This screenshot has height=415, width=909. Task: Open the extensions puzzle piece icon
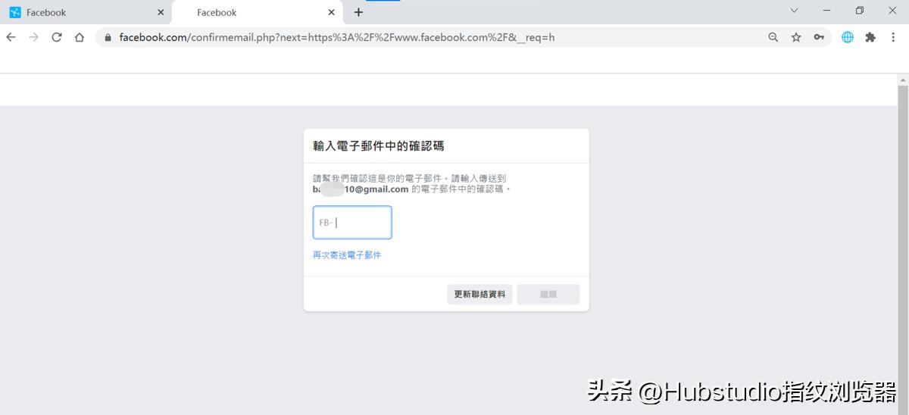pos(870,37)
